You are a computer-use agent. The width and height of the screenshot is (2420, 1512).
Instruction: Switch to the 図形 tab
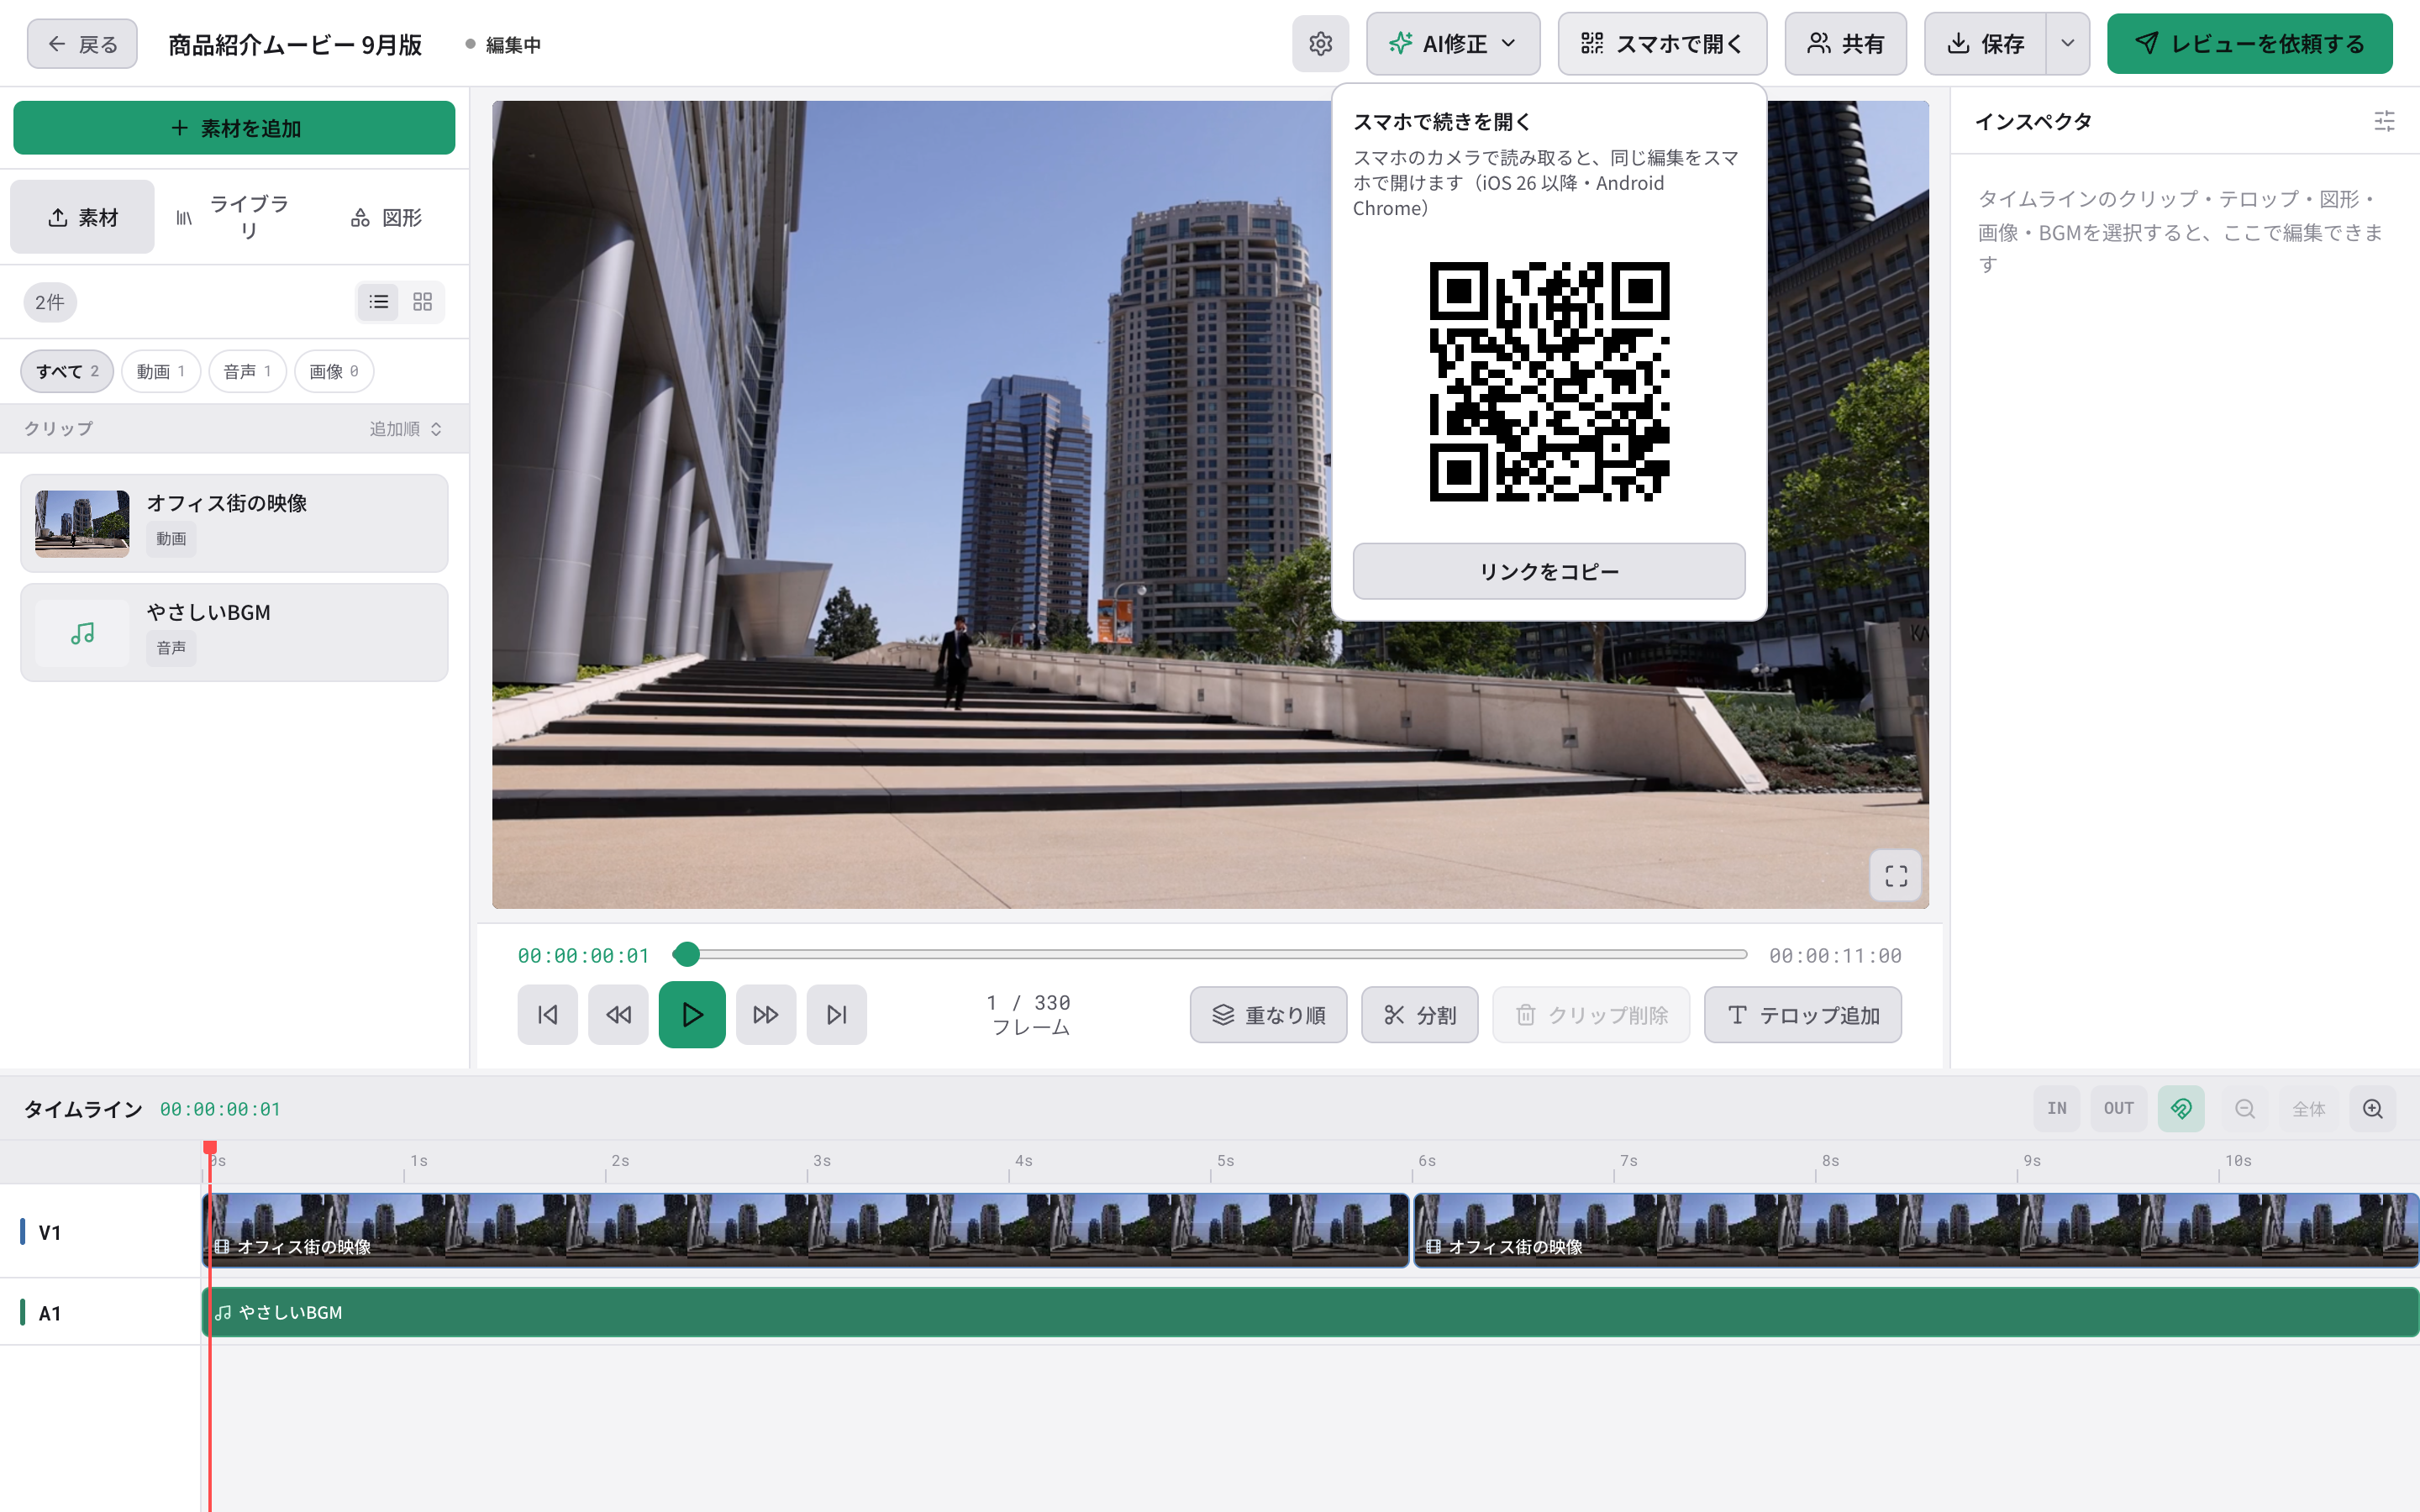click(x=387, y=217)
